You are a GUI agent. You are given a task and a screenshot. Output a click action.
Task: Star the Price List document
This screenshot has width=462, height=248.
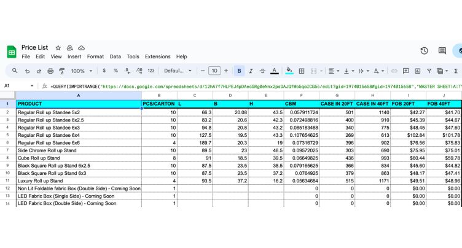[x=58, y=48]
